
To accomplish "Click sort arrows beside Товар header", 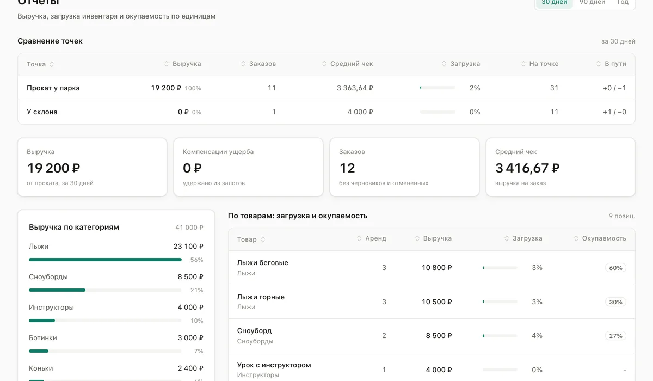I will [263, 239].
